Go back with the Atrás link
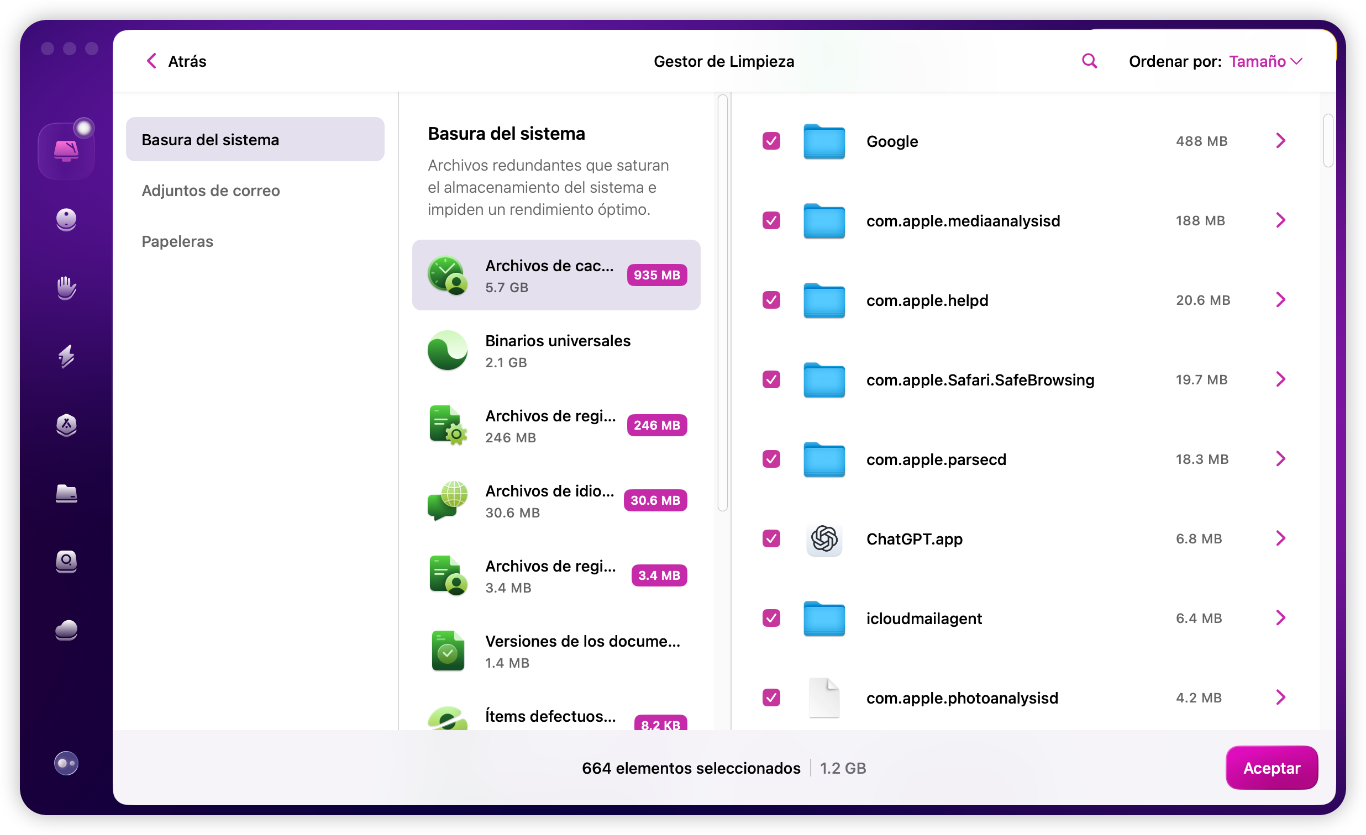This screenshot has width=1366, height=835. pos(187,61)
